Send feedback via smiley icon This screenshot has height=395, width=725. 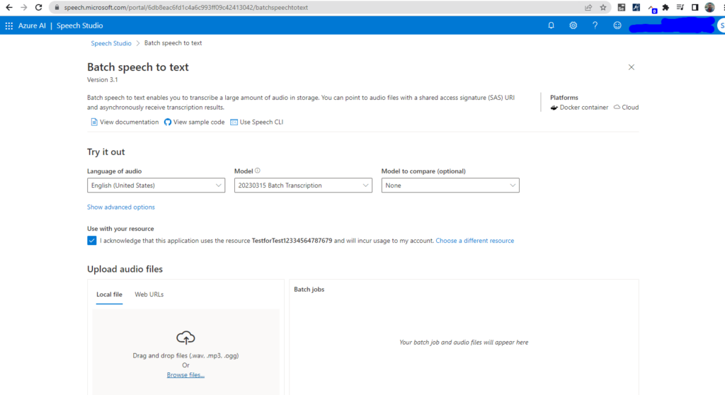tap(617, 25)
